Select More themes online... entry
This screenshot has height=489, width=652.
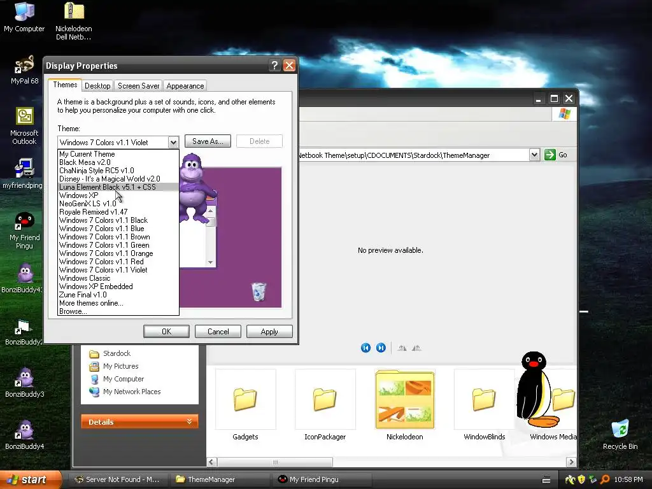(x=118, y=303)
